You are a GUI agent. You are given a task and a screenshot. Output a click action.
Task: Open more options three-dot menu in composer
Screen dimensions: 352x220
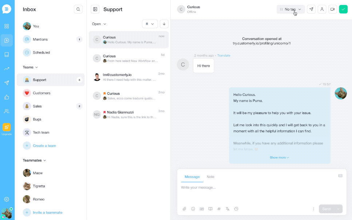pyautogui.click(x=313, y=209)
